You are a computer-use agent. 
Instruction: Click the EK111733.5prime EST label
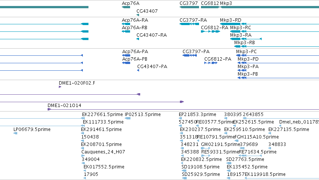pyautogui.click(x=103, y=122)
